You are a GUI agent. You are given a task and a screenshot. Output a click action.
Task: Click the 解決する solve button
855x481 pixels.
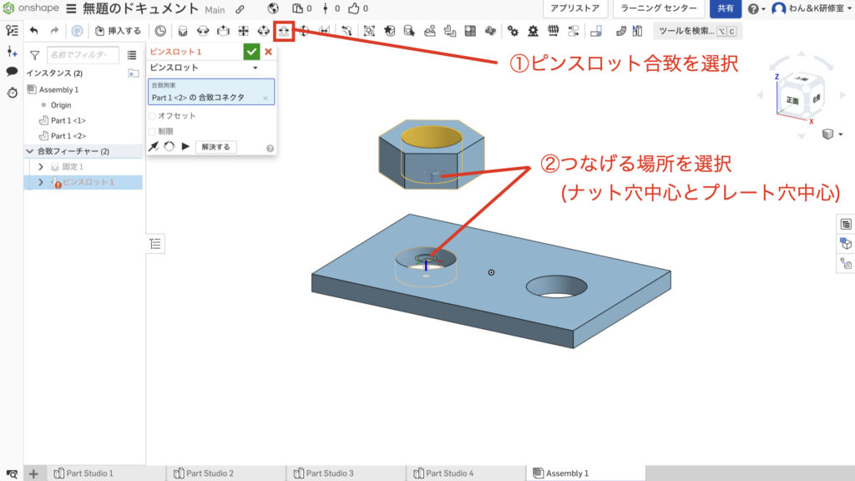[216, 147]
